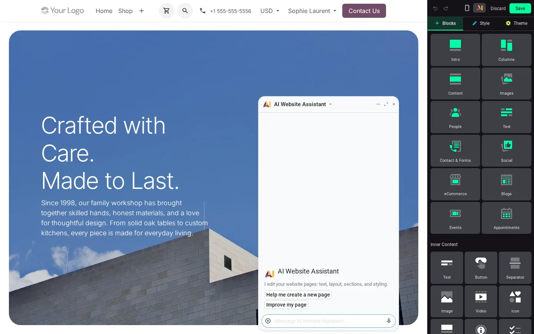This screenshot has height=334, width=534.
Task: Choose Inner Content Button element
Action: 481,268
